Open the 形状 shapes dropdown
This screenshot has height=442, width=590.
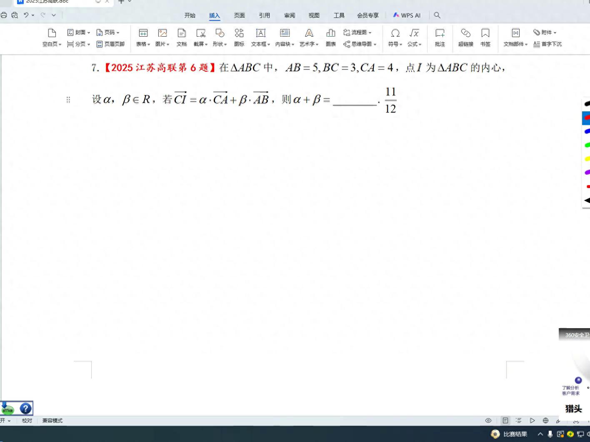pyautogui.click(x=220, y=44)
